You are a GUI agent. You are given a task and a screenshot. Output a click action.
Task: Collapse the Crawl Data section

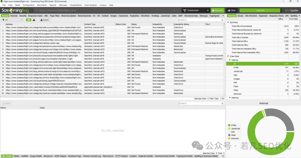click(x=228, y=56)
